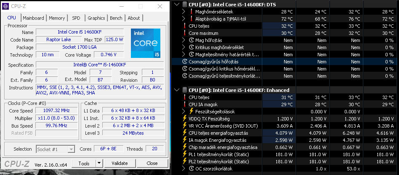Click the lightning icon beside CPU teljes energiafogyasztás
Viewport: 399px width, 175px height.
[x=185, y=133]
